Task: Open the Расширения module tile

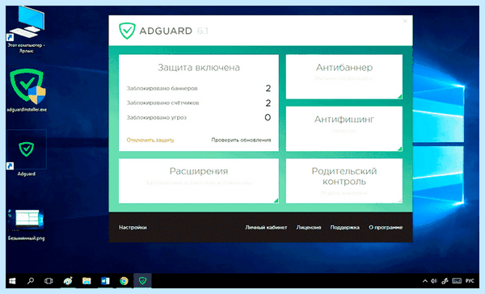Action: click(x=199, y=181)
